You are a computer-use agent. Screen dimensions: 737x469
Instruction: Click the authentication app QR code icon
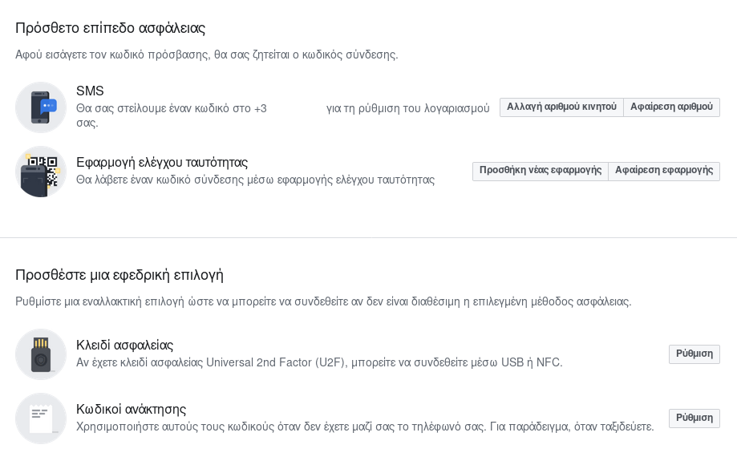(x=41, y=172)
